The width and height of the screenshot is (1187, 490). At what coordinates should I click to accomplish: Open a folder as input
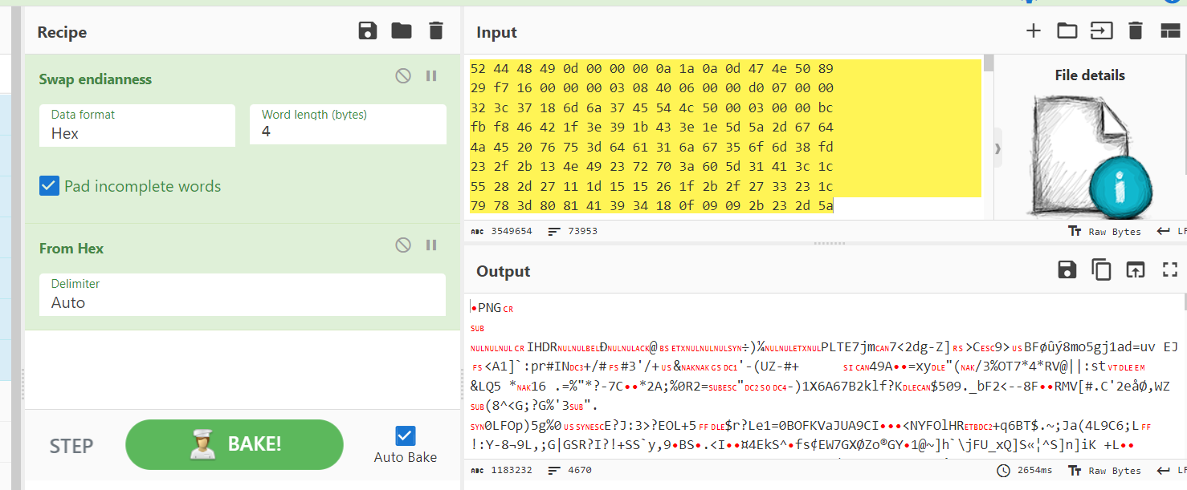1067,31
